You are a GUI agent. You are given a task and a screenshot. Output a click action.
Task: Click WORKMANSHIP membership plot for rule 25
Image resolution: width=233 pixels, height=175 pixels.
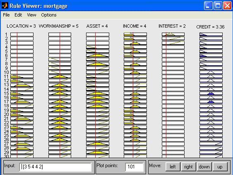click(60, 135)
